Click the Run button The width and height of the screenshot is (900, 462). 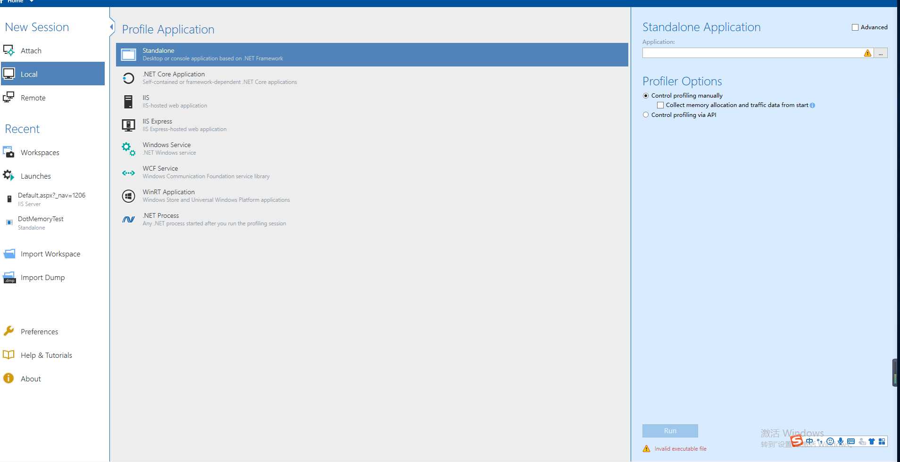click(670, 431)
